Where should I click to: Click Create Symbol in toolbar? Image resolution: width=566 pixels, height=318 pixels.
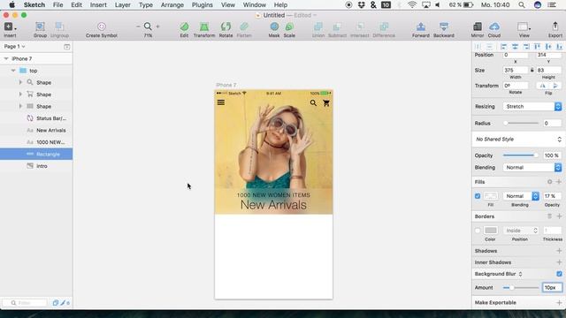[102, 29]
